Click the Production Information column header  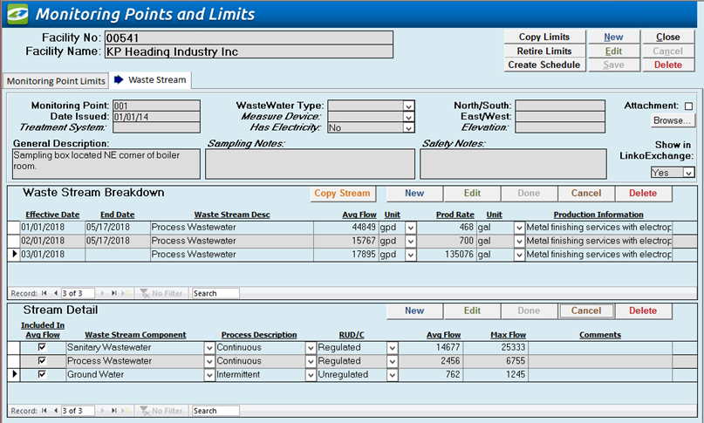pos(598,215)
